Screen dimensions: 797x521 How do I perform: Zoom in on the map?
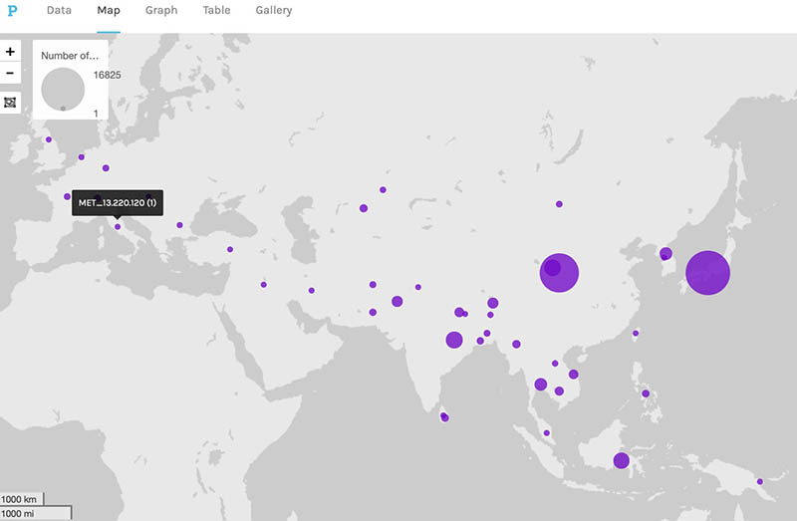click(10, 52)
